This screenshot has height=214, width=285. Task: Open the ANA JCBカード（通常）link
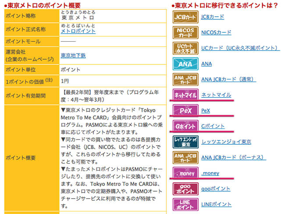(x=228, y=79)
